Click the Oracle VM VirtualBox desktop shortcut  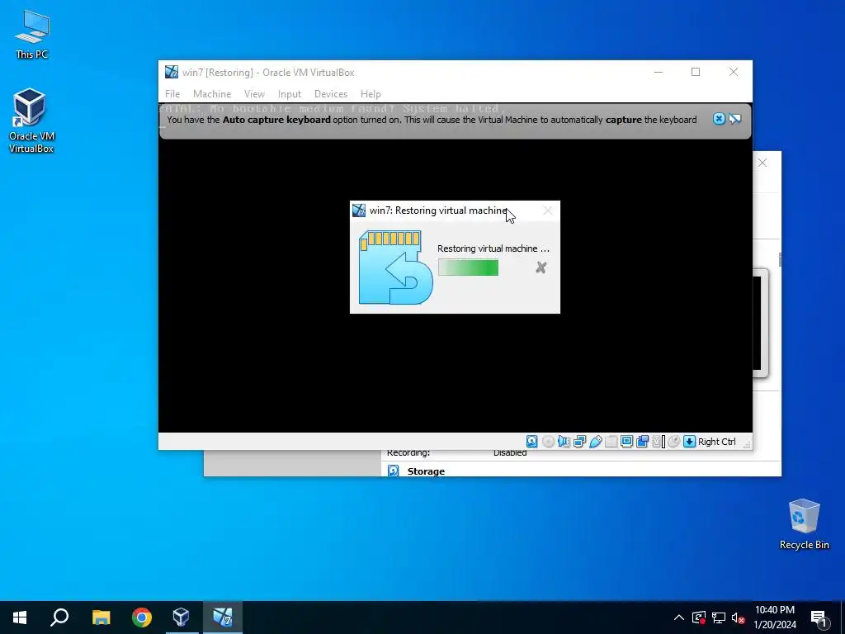tap(31, 121)
